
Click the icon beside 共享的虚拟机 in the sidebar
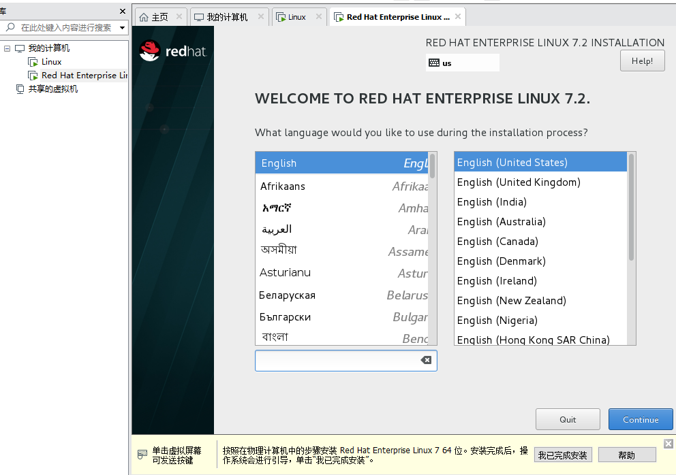(20, 89)
